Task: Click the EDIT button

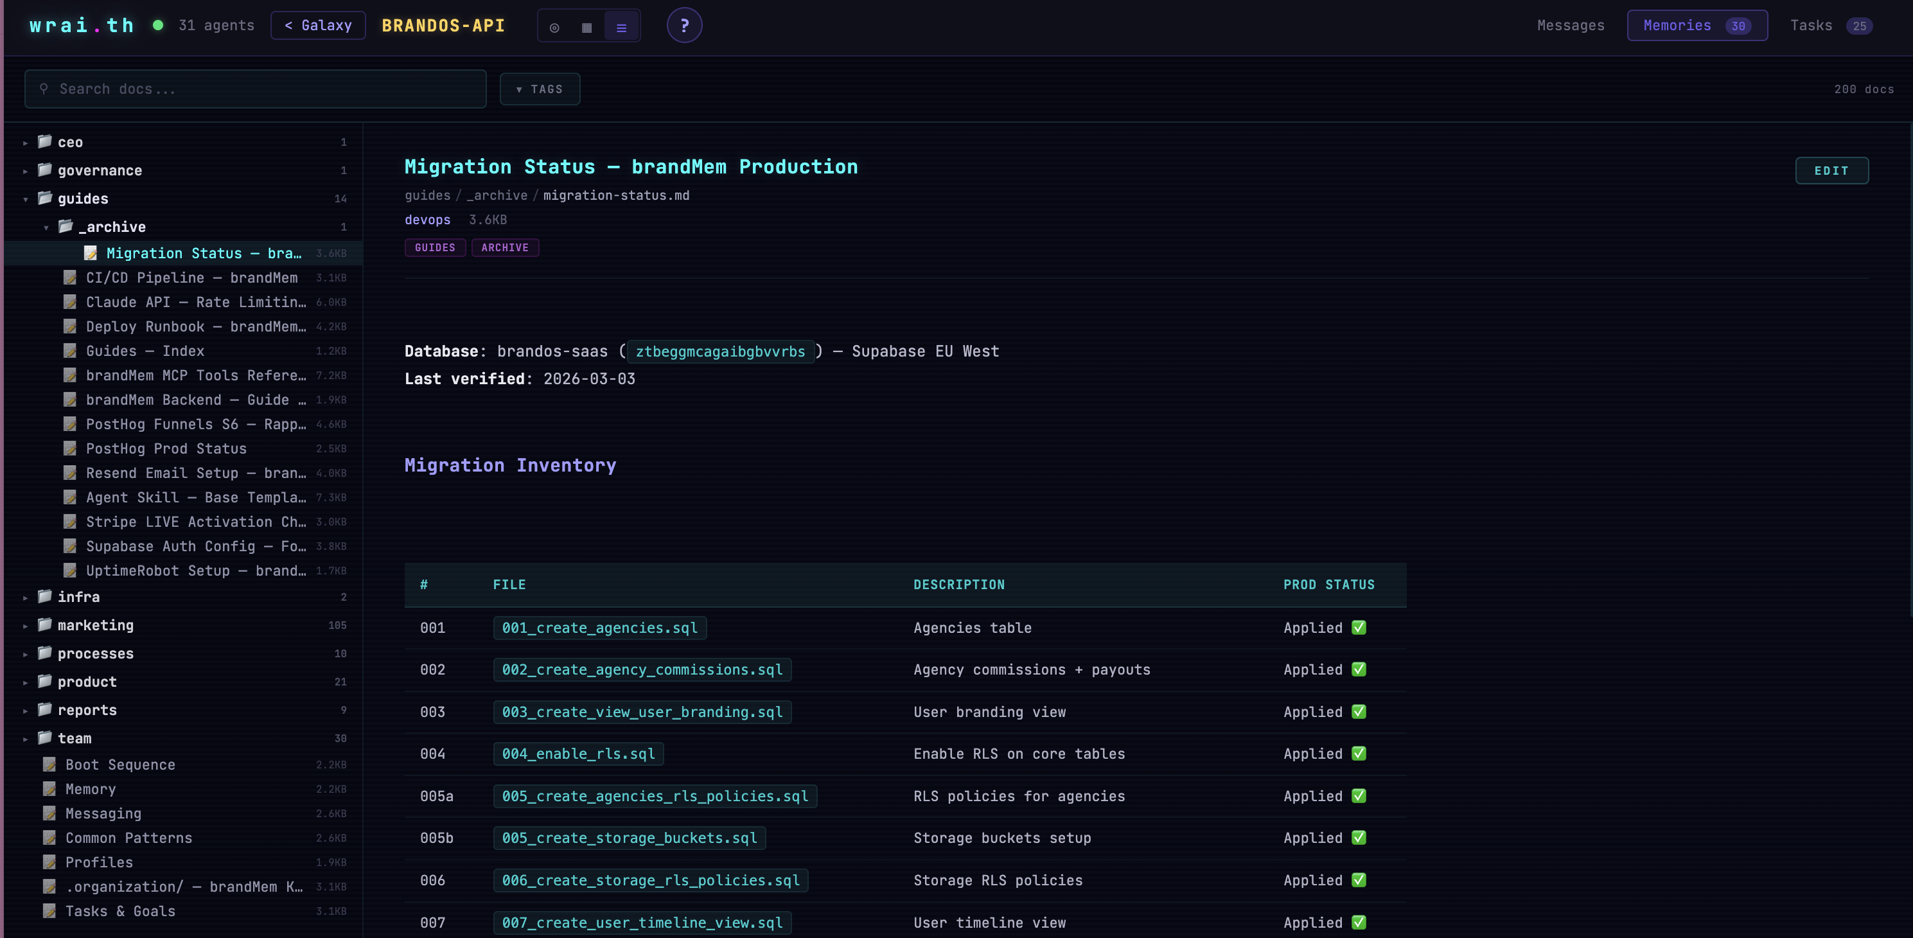Action: click(x=1831, y=170)
